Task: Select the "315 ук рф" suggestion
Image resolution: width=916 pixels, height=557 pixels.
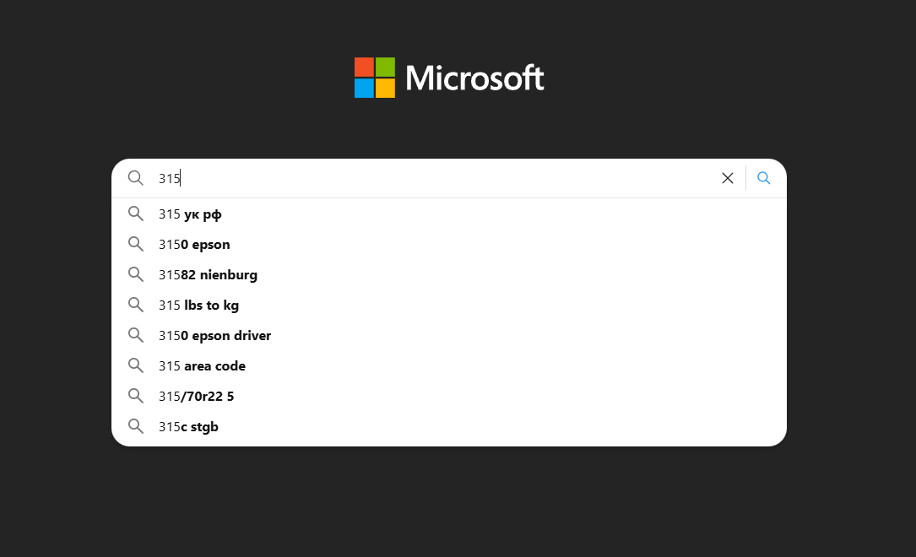Action: pos(190,214)
